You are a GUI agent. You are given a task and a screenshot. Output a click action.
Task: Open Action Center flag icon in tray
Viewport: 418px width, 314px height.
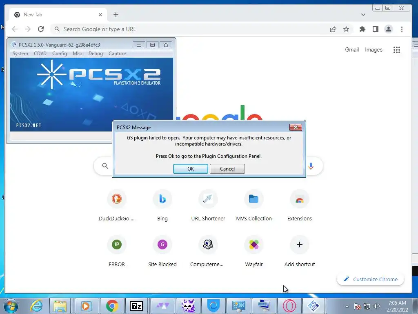point(357,307)
